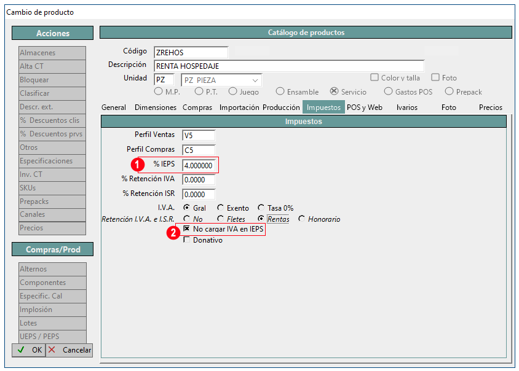Viewport: 519px width, 371px height.
Task: Open Alternos under Compras/Prod
Action: (53, 269)
